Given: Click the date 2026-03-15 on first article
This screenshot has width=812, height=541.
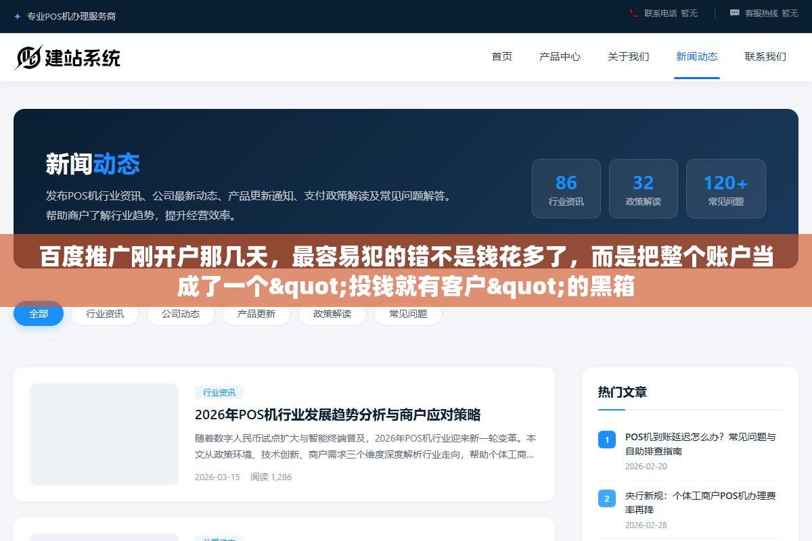Looking at the screenshot, I should pyautogui.click(x=217, y=477).
